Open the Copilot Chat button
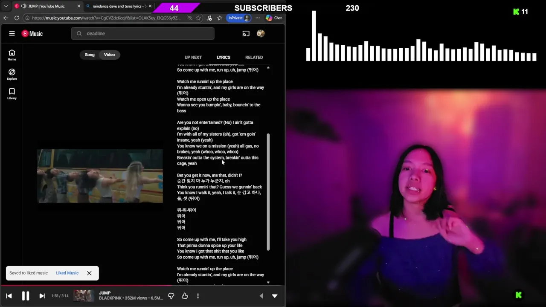Image resolution: width=546 pixels, height=307 pixels. (x=274, y=18)
